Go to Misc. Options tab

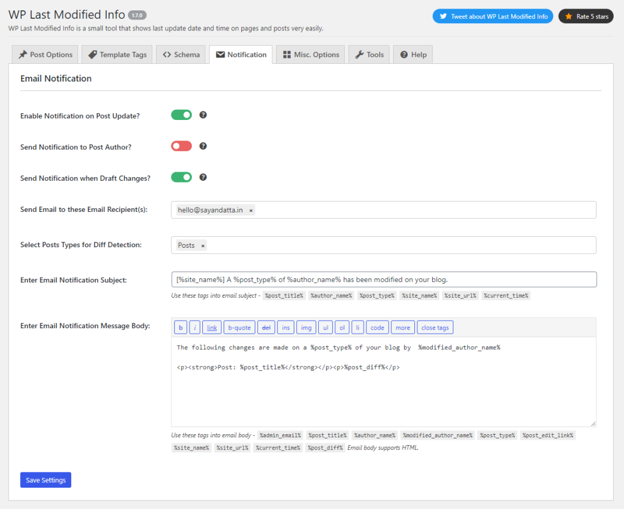310,54
